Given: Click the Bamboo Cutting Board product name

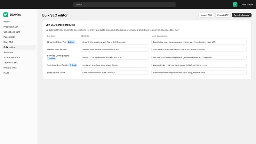Looking at the screenshot, I should (58, 56).
